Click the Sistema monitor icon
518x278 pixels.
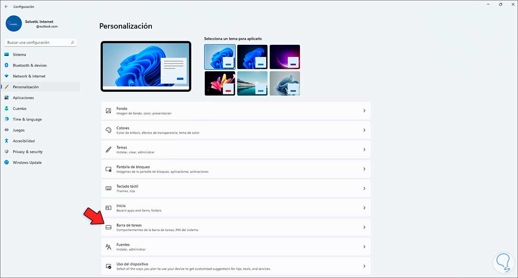(x=6, y=55)
